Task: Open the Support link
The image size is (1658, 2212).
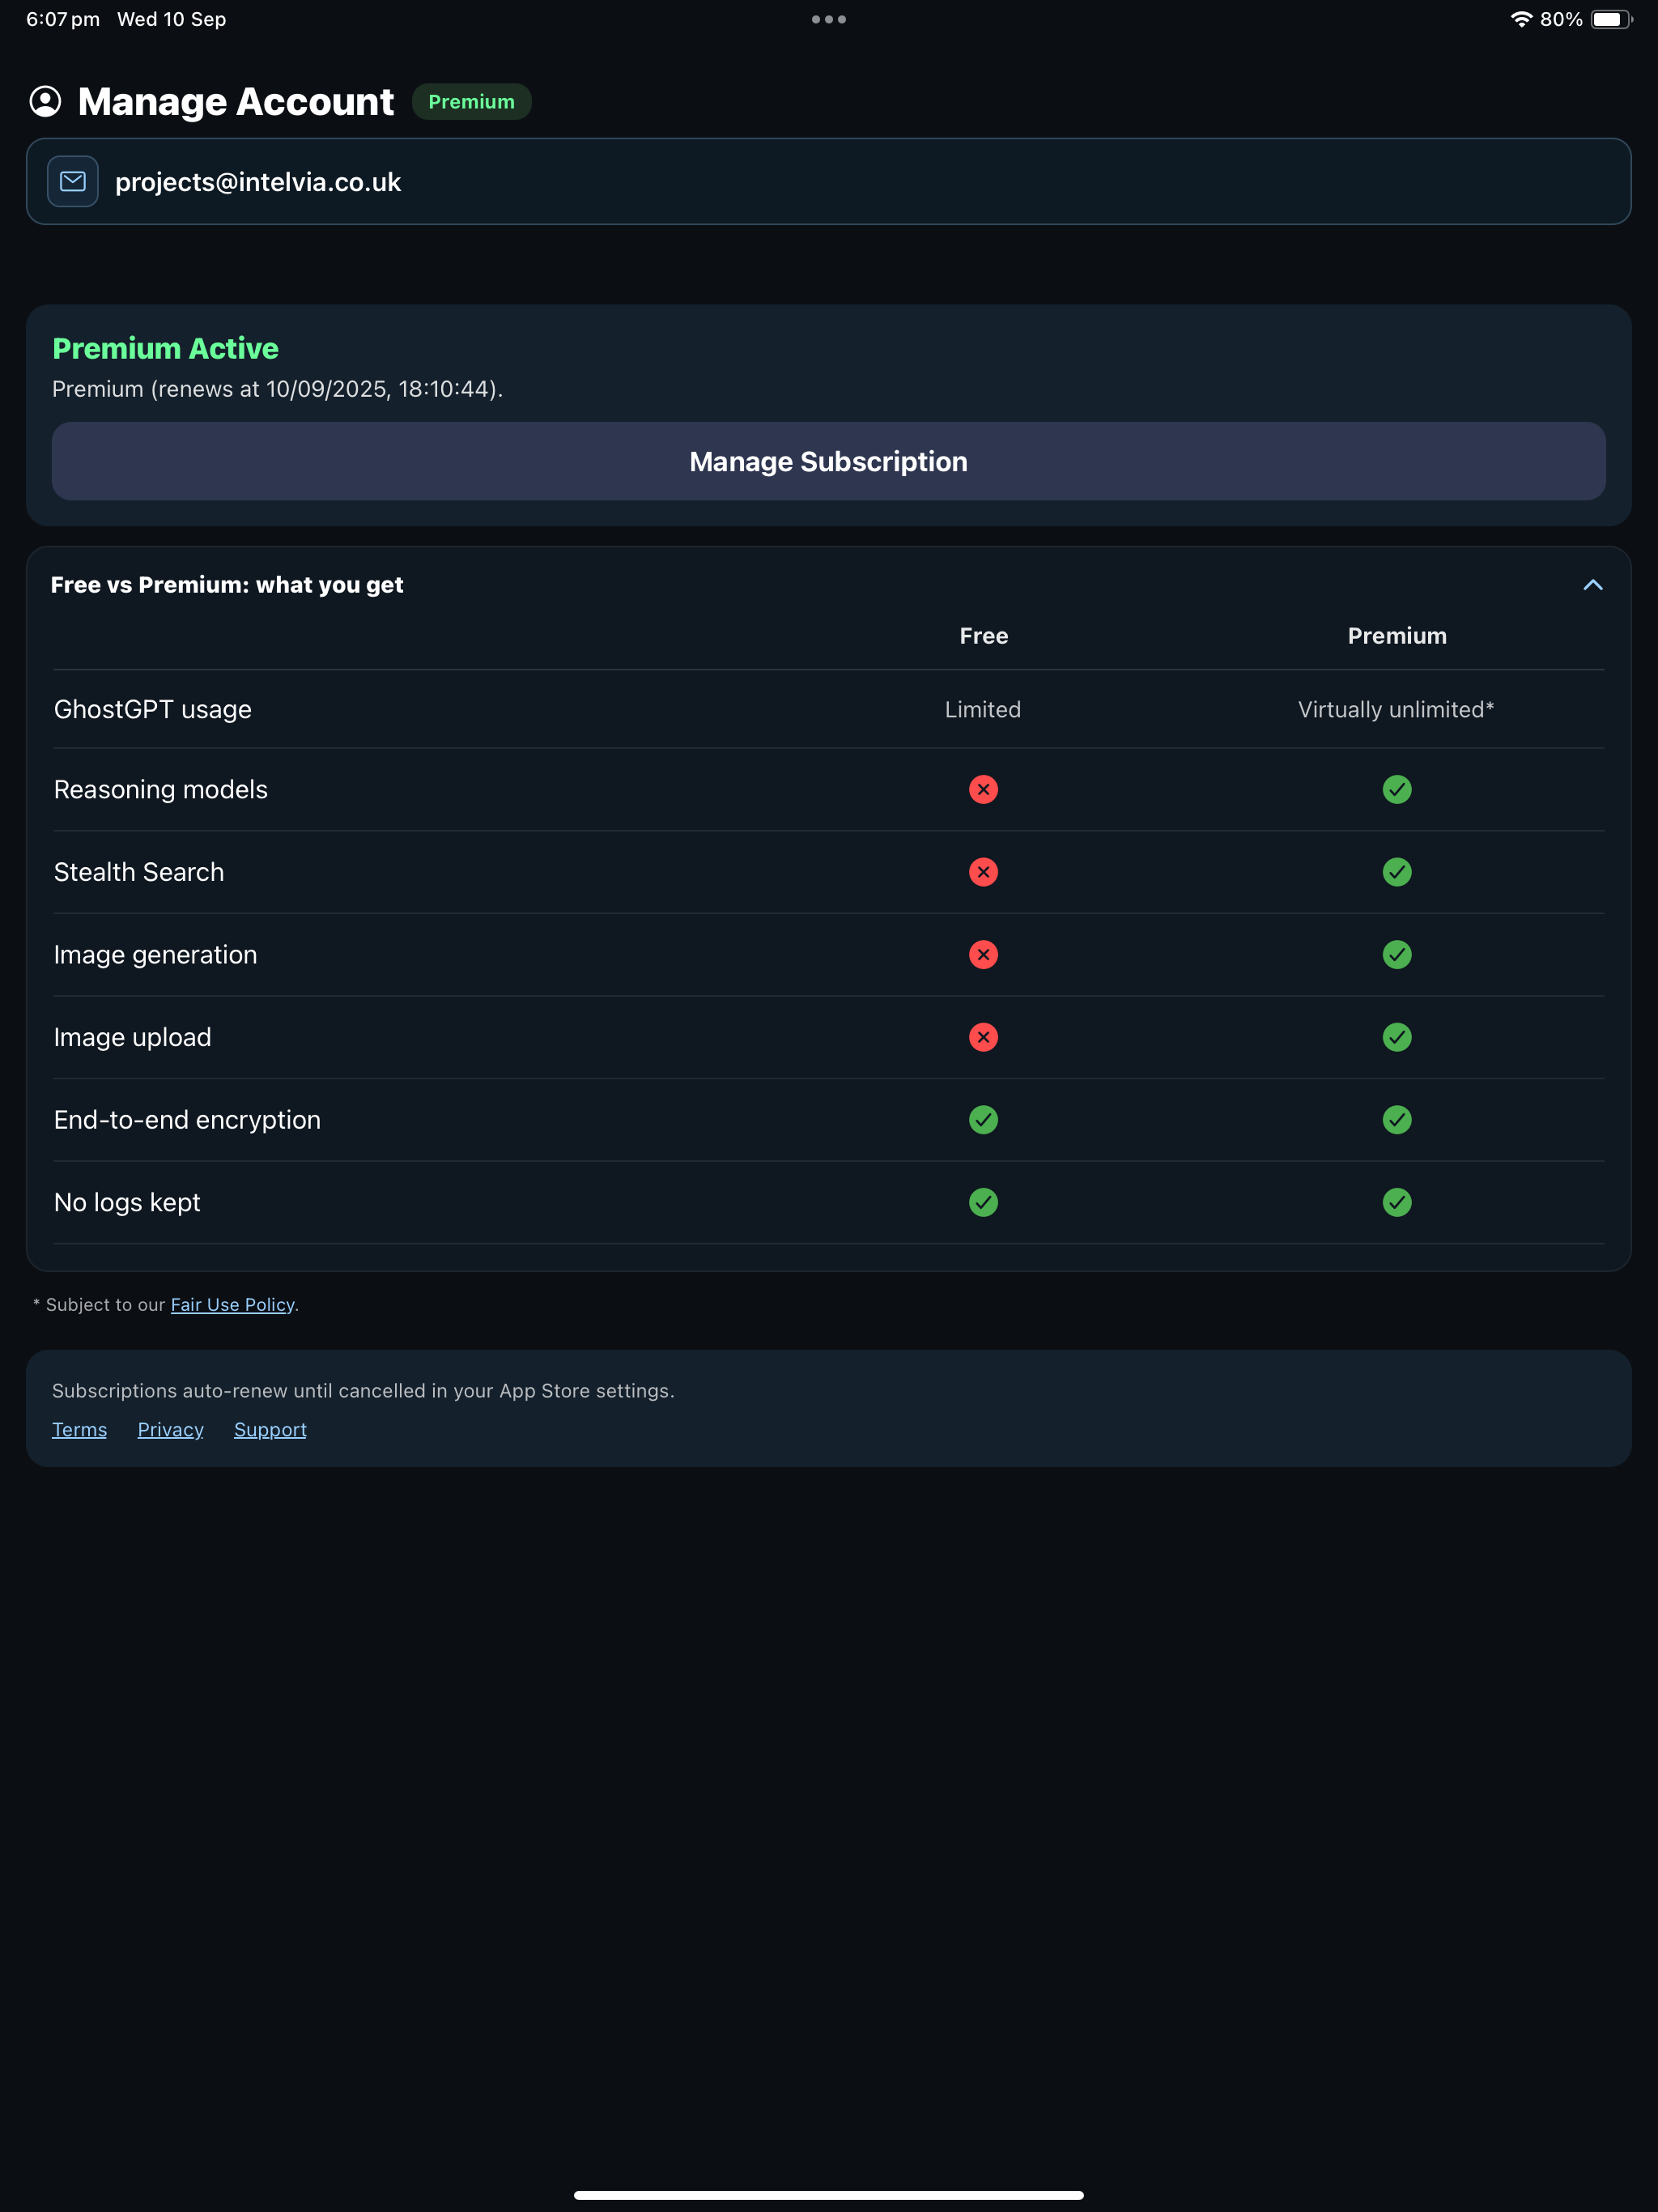Action: click(x=270, y=1429)
